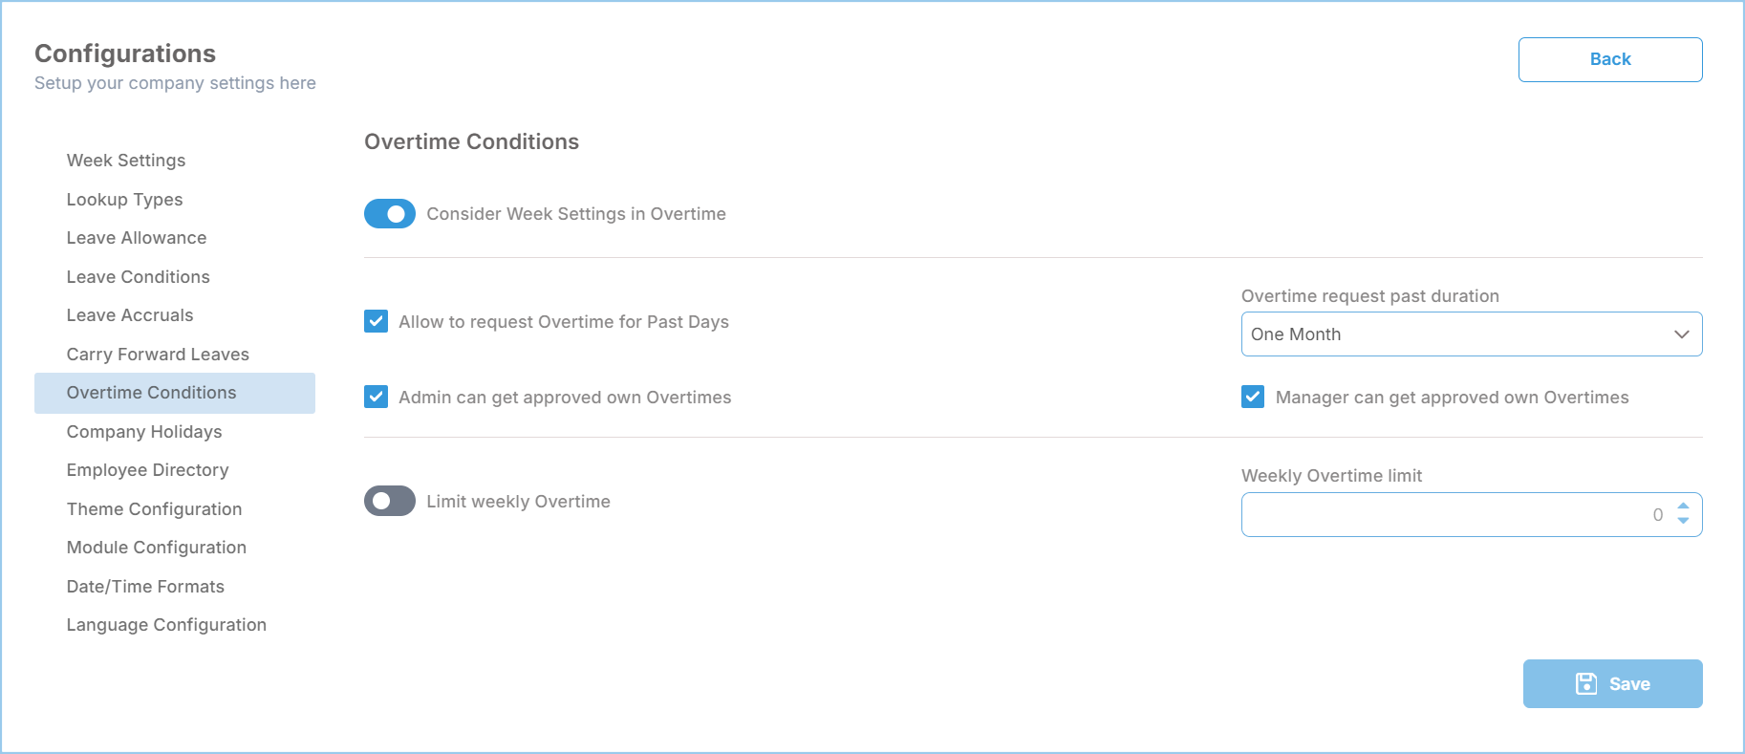
Task: Toggle Consider Week Settings in Overtime switch
Action: tap(390, 214)
